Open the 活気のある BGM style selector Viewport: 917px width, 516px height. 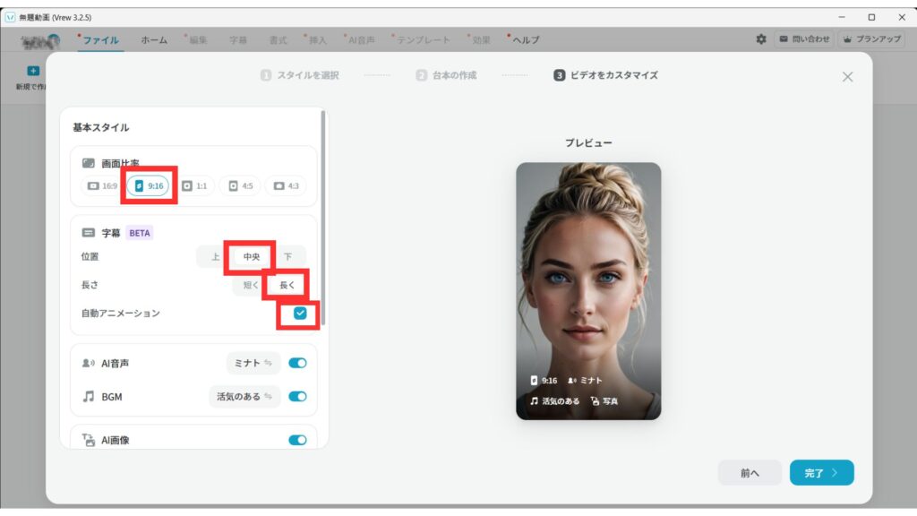click(x=244, y=396)
